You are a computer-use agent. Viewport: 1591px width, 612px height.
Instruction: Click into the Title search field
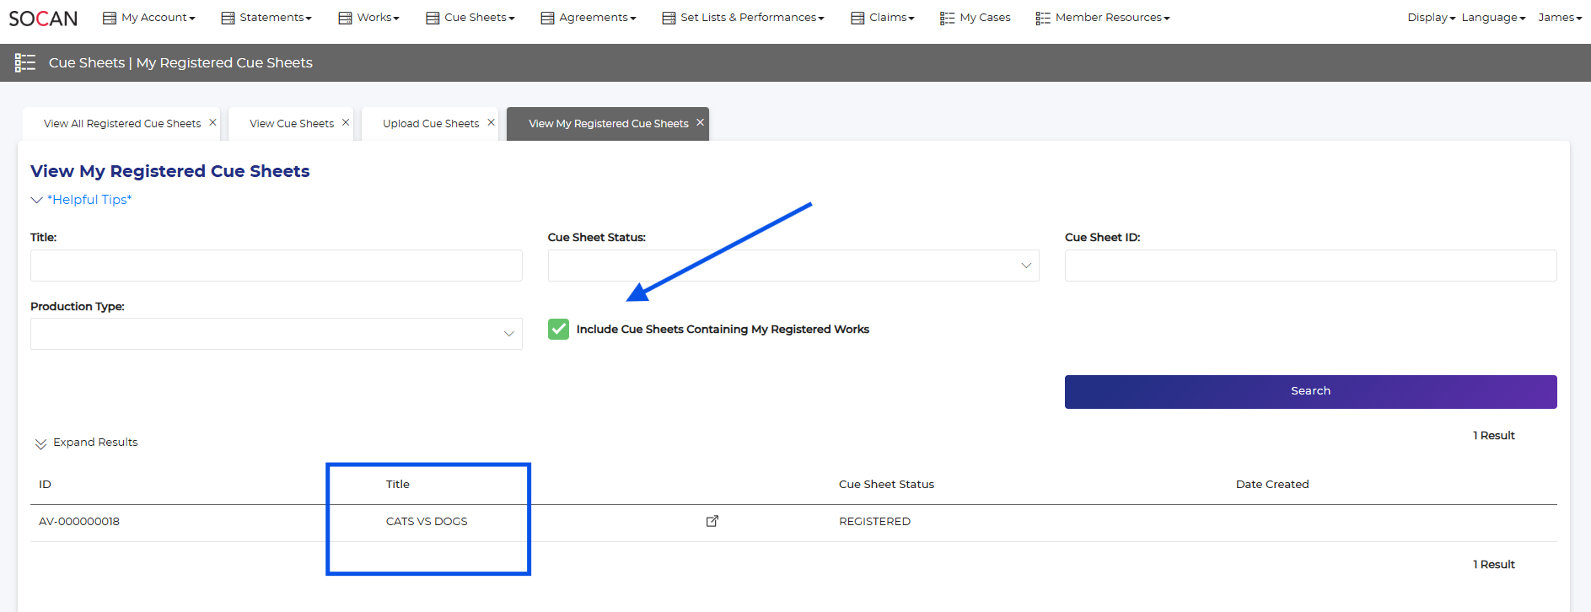coord(276,266)
